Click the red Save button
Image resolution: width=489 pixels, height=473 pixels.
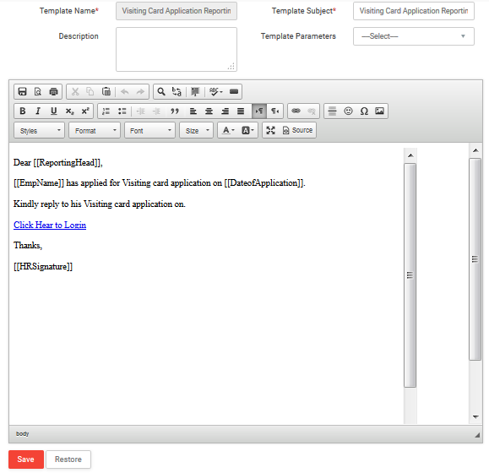pos(26,459)
